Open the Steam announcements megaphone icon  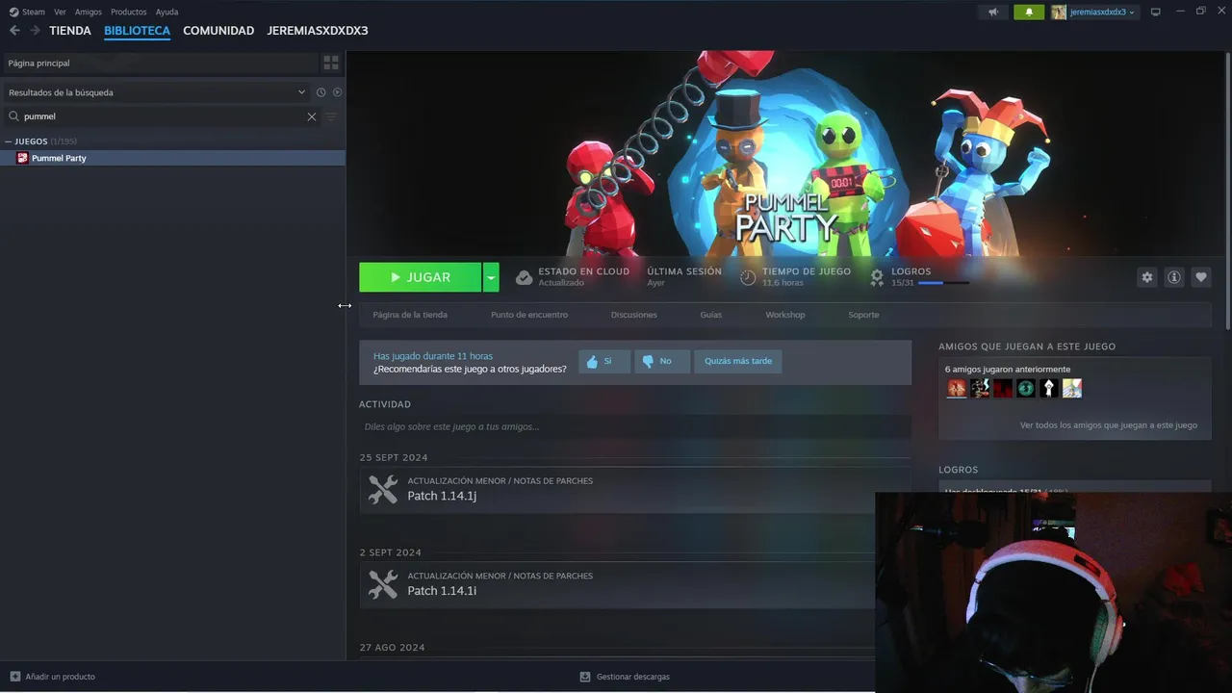click(x=993, y=12)
